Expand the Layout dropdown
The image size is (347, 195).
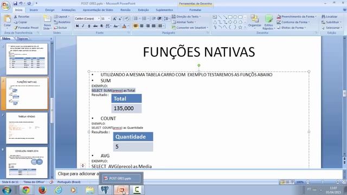[x=62, y=17]
